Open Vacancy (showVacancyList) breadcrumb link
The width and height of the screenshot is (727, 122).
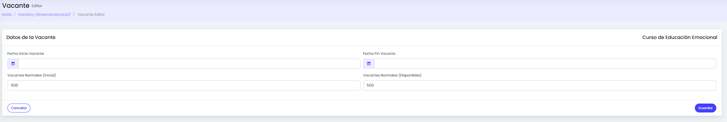[x=44, y=15]
